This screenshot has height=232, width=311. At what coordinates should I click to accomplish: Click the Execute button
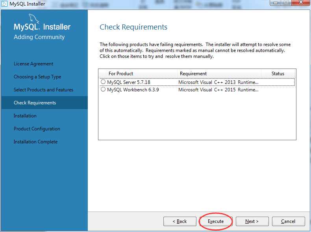(x=216, y=221)
